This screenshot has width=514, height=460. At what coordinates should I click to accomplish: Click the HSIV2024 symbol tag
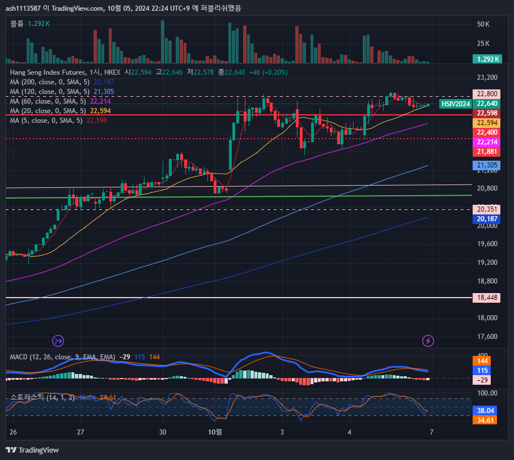click(455, 104)
